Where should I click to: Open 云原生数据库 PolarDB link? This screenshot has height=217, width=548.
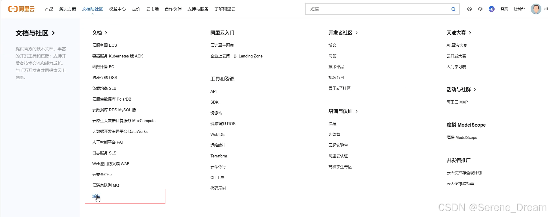coord(112,99)
